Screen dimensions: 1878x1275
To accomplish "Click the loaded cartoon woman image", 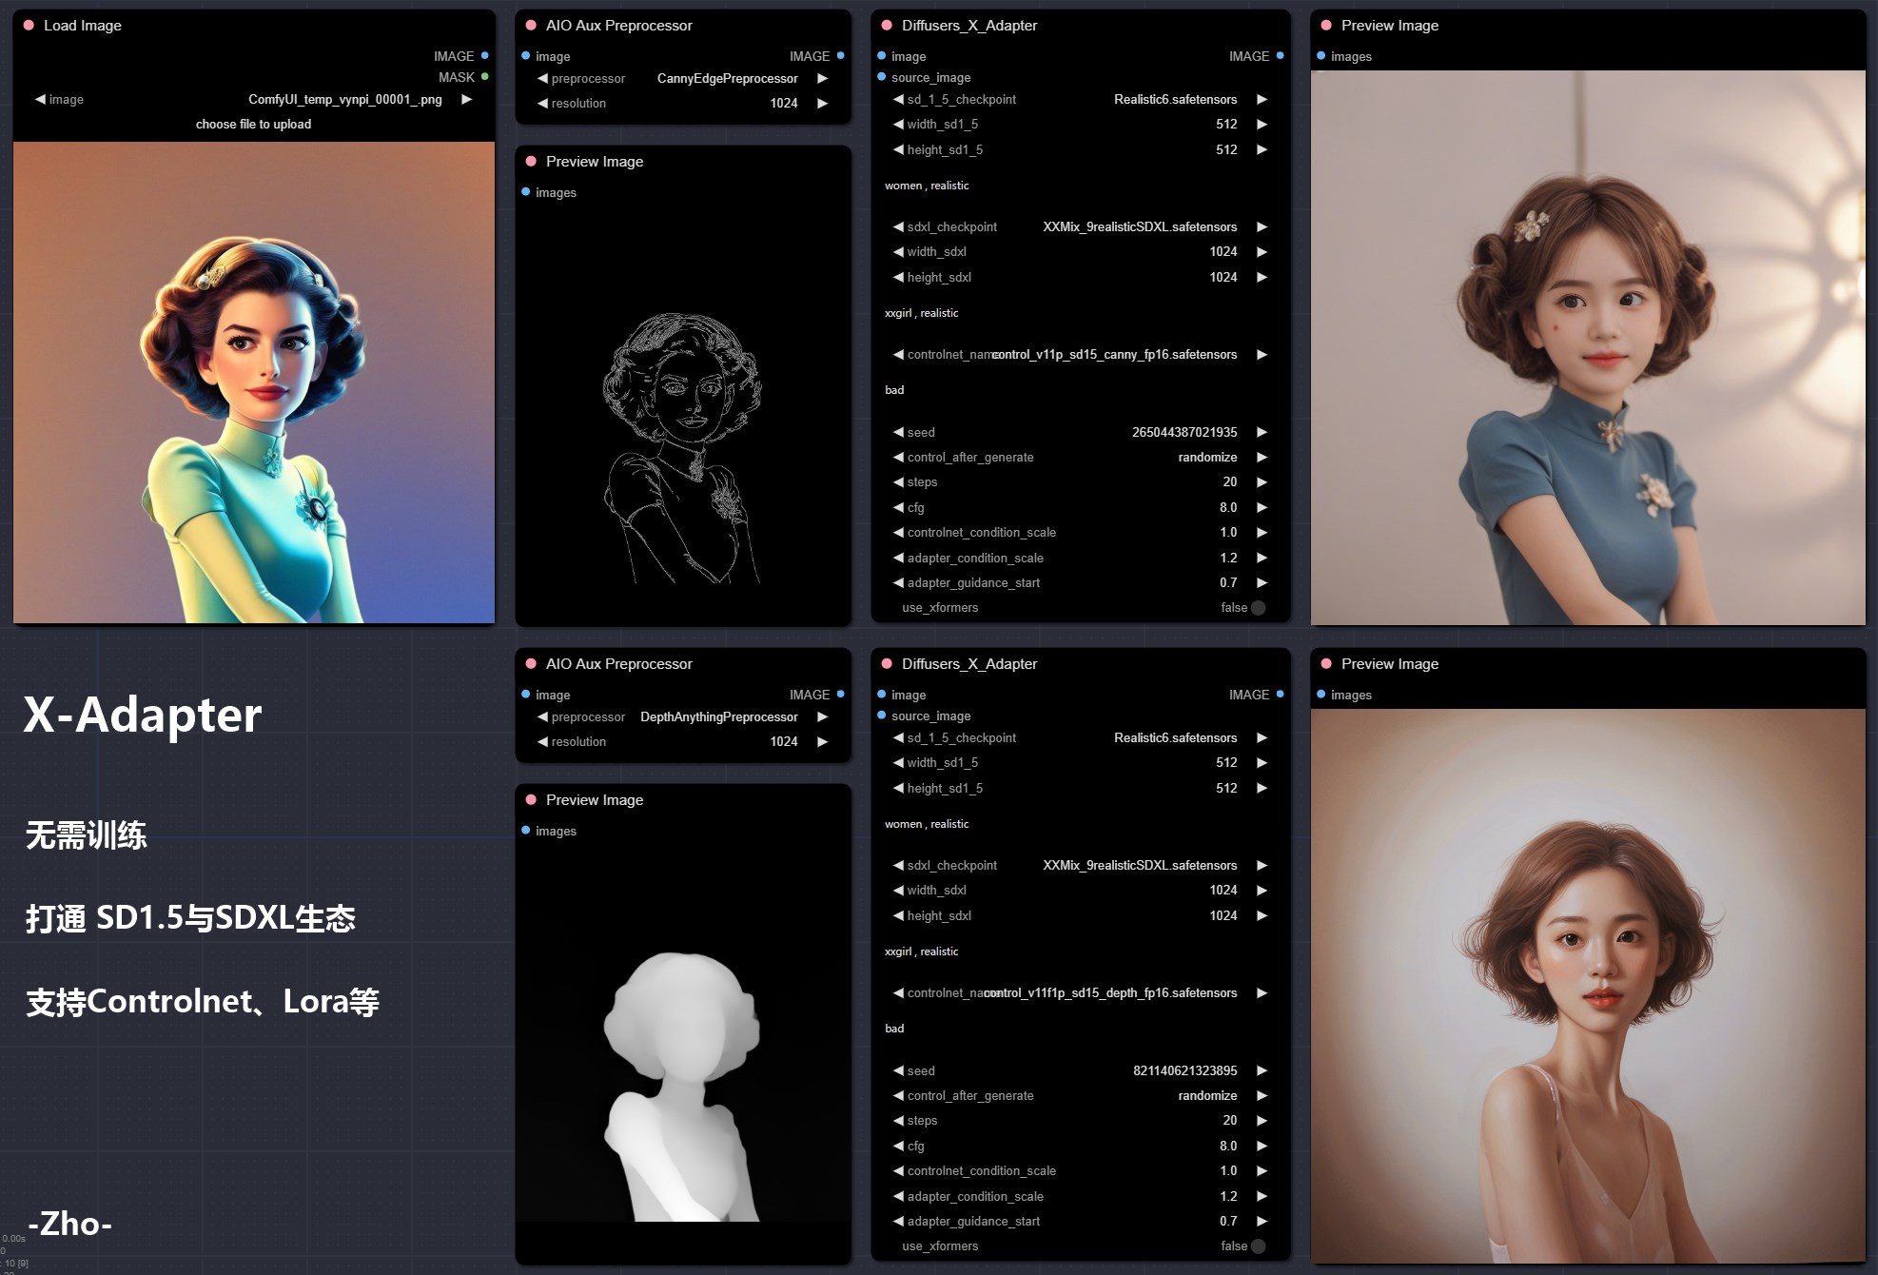I will (x=254, y=382).
